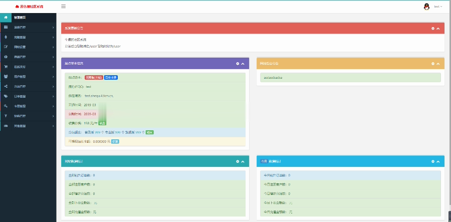Select the tags icon in the sidebar
The width and height of the screenshot is (451, 222).
6,96
